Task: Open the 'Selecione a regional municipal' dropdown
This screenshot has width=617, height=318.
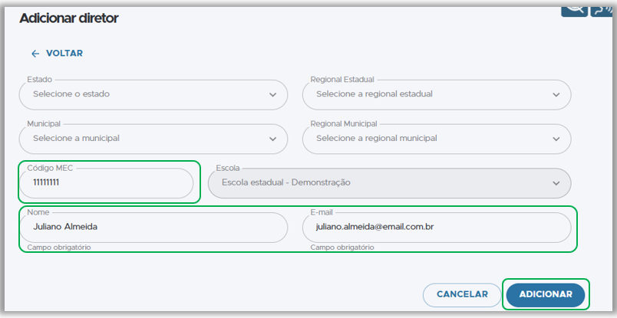Action: click(437, 139)
